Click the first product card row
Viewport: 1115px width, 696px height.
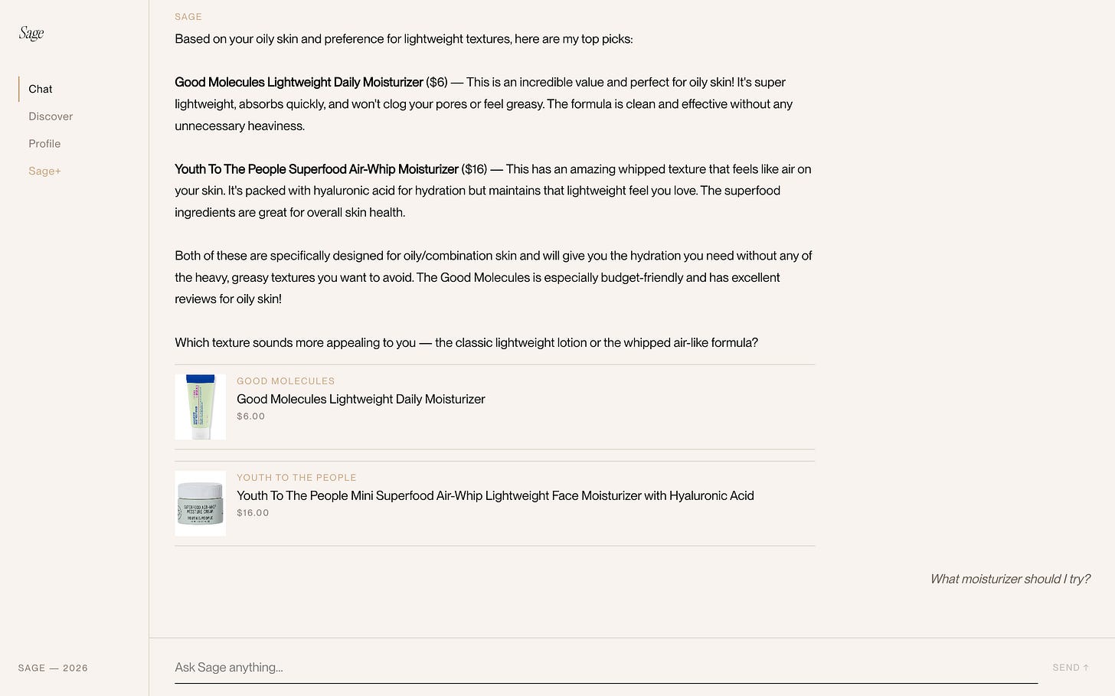pyautogui.click(x=495, y=407)
